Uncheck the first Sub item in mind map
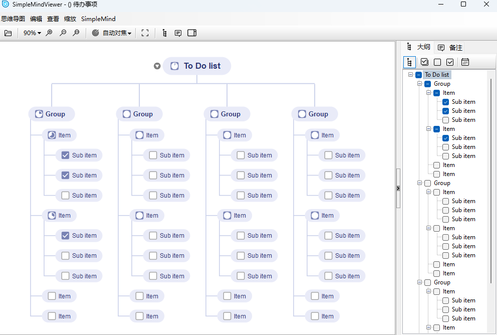 [x=65, y=155]
